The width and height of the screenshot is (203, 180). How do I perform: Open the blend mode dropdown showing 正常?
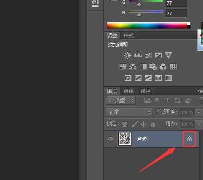pos(129,112)
